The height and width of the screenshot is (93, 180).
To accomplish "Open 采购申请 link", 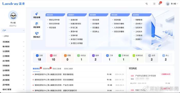I will (x=74, y=35).
